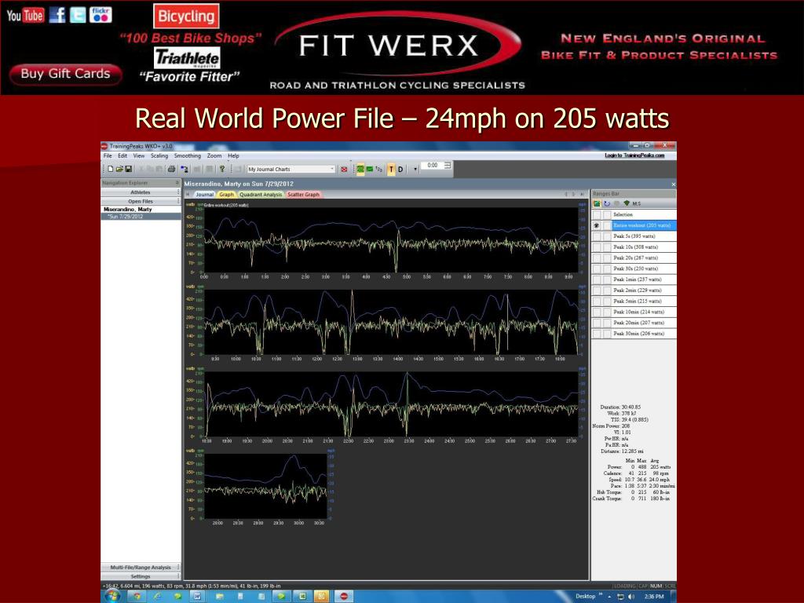Switch to the Scatter Graph tab
Screen dimensions: 804x603
(304, 195)
